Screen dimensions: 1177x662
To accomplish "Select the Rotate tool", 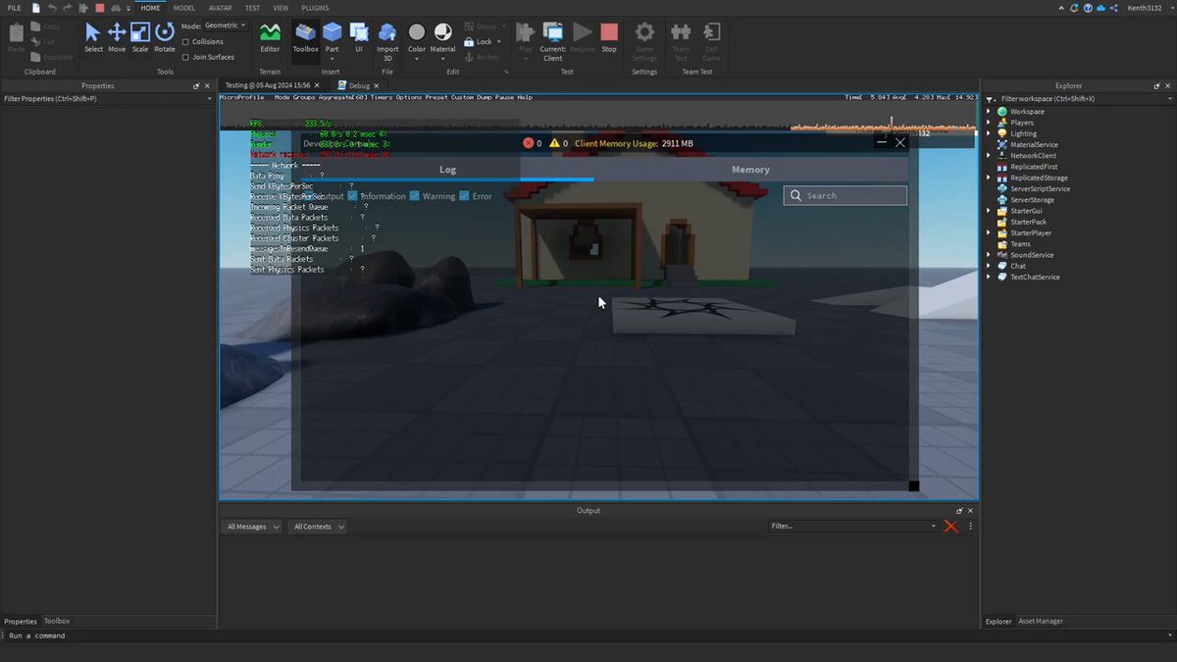I will coord(165,37).
